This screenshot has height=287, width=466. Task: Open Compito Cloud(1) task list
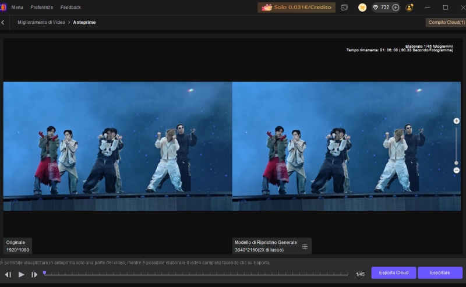coord(446,22)
